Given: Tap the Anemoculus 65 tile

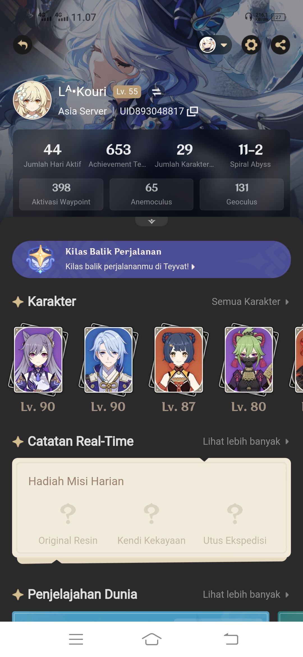Looking at the screenshot, I should [151, 194].
